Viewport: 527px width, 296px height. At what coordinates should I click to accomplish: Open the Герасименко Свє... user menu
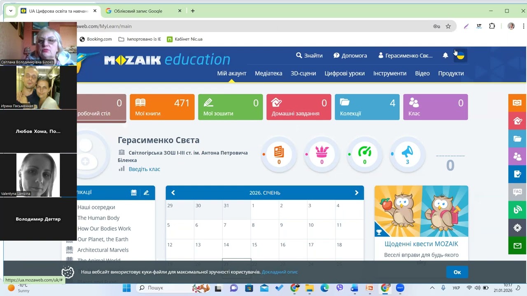click(406, 55)
